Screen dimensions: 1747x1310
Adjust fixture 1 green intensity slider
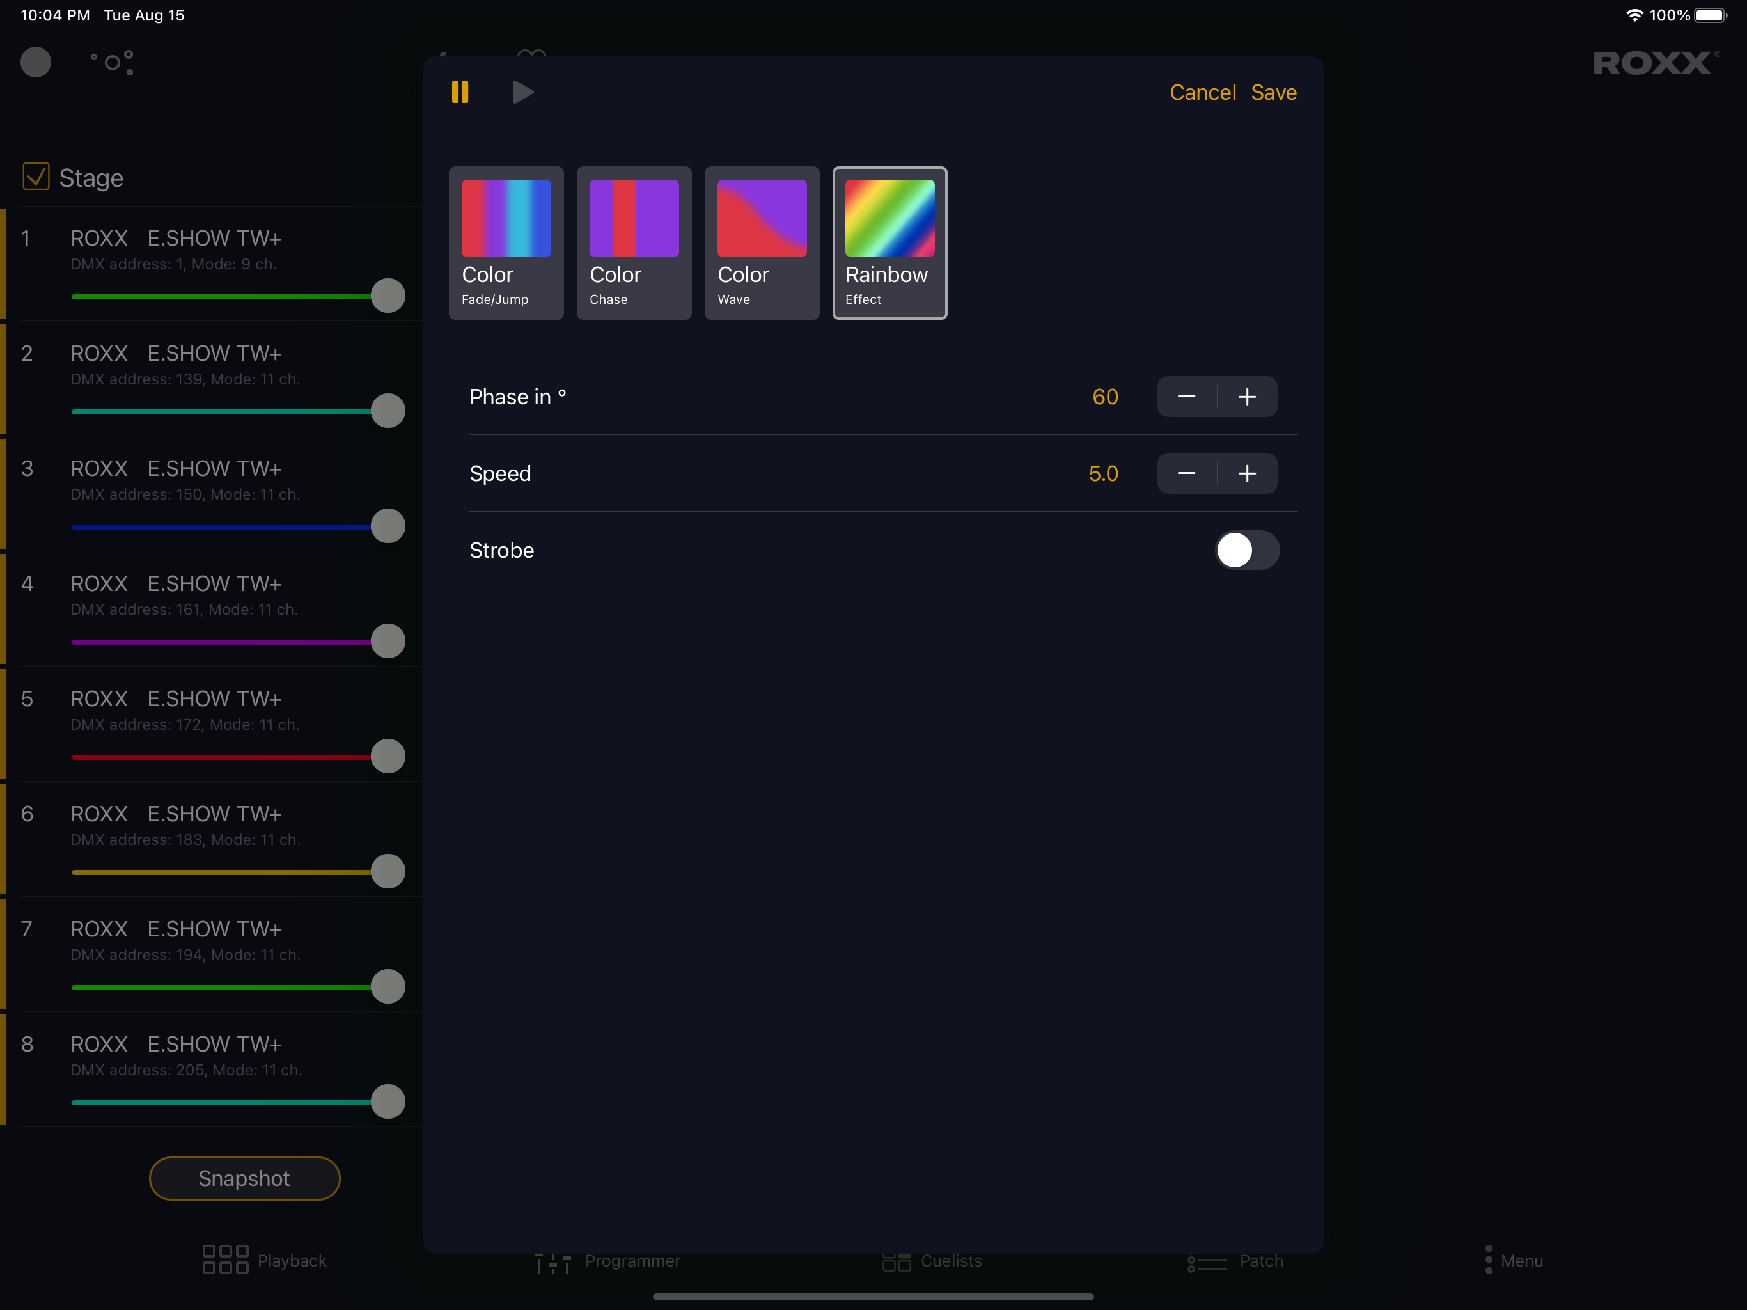[x=238, y=296]
